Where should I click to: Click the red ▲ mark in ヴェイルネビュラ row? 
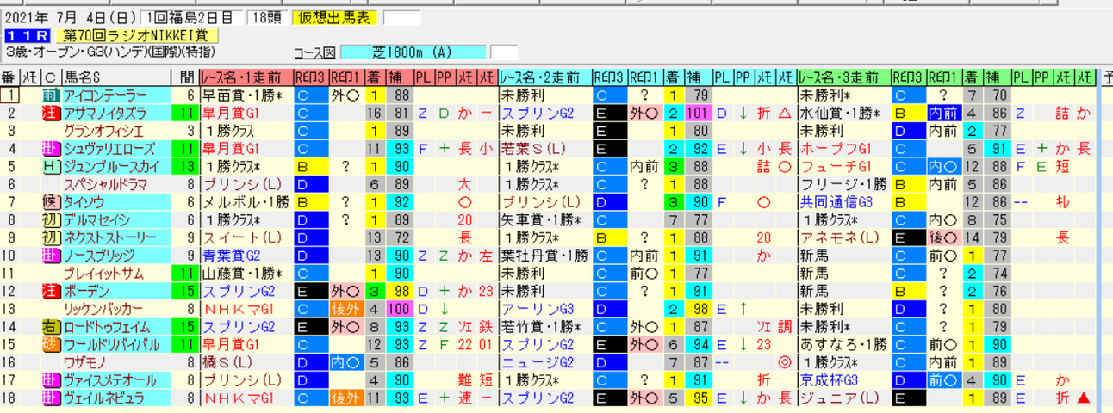[x=1084, y=398]
